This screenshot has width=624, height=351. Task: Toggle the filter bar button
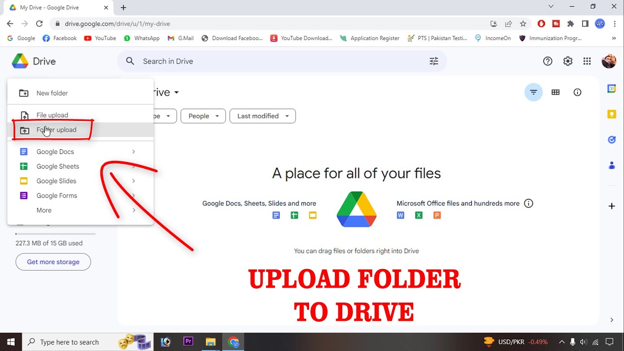(x=534, y=92)
